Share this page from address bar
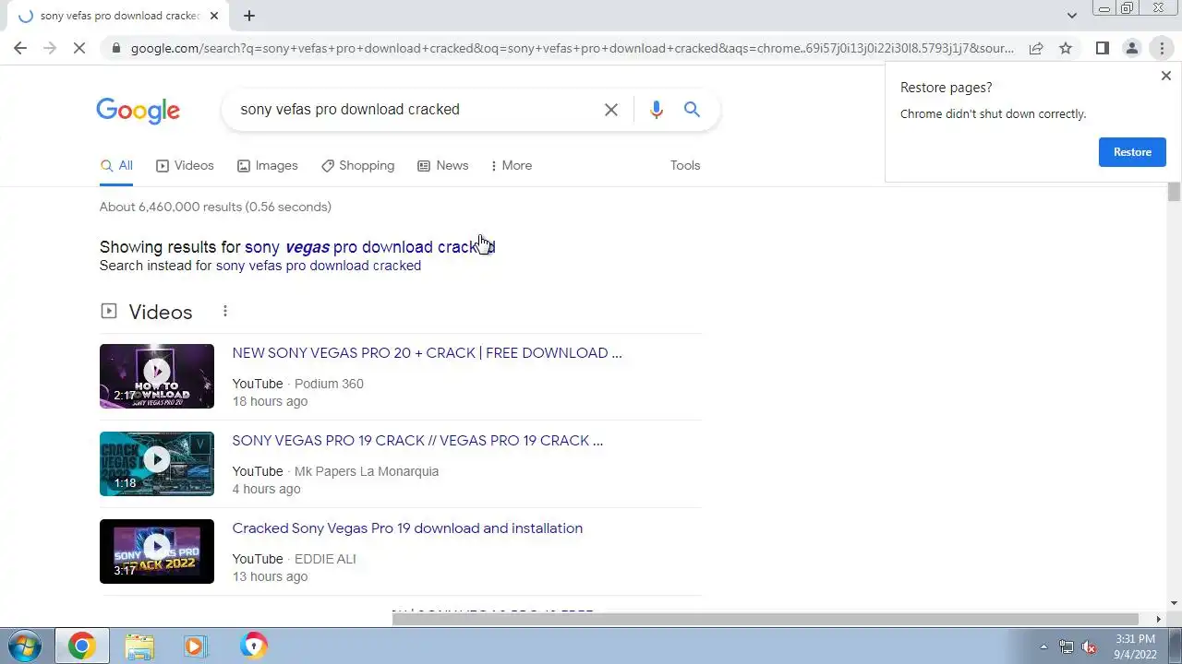This screenshot has height=664, width=1182. (1036, 48)
